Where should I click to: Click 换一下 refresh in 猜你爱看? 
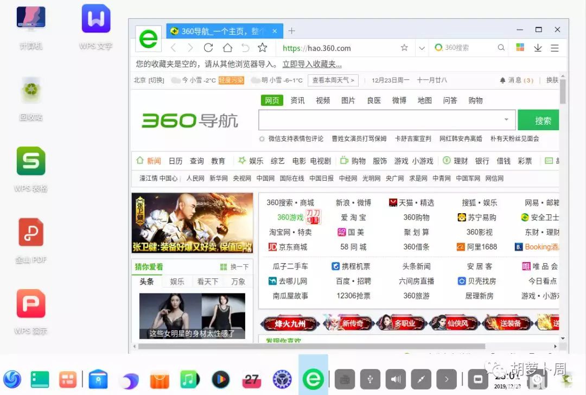tap(235, 267)
